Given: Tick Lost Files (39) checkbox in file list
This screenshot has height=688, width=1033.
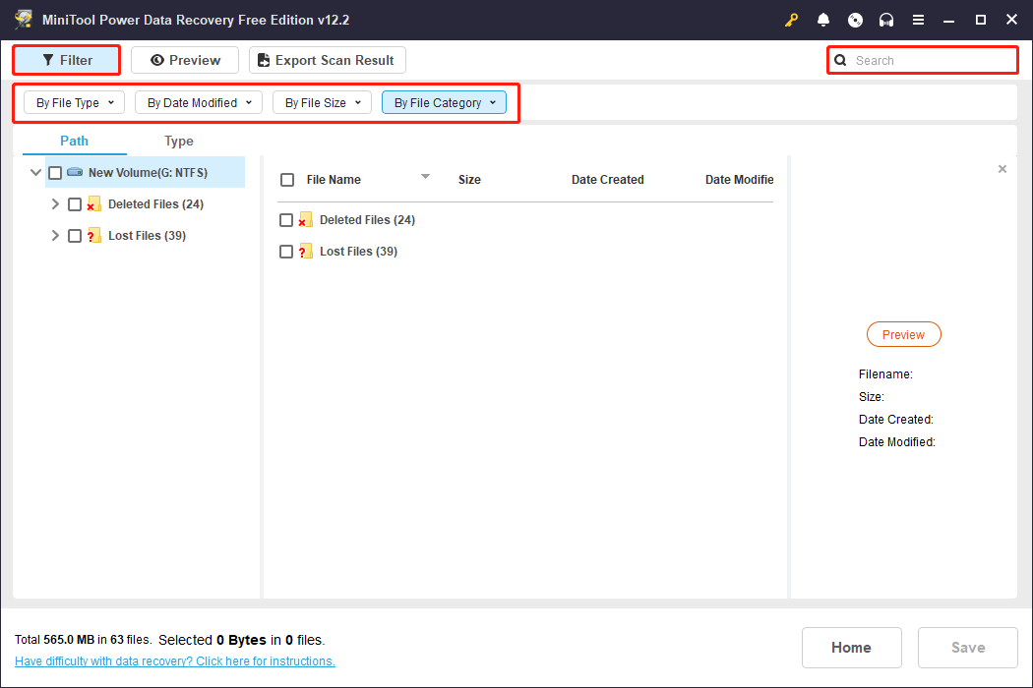Looking at the screenshot, I should tap(286, 252).
